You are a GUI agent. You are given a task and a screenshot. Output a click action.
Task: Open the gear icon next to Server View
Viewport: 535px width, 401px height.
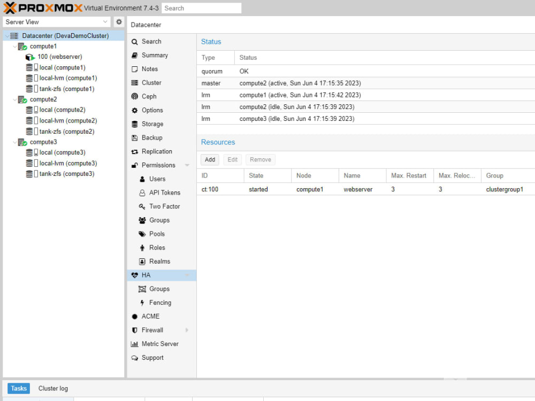point(119,21)
